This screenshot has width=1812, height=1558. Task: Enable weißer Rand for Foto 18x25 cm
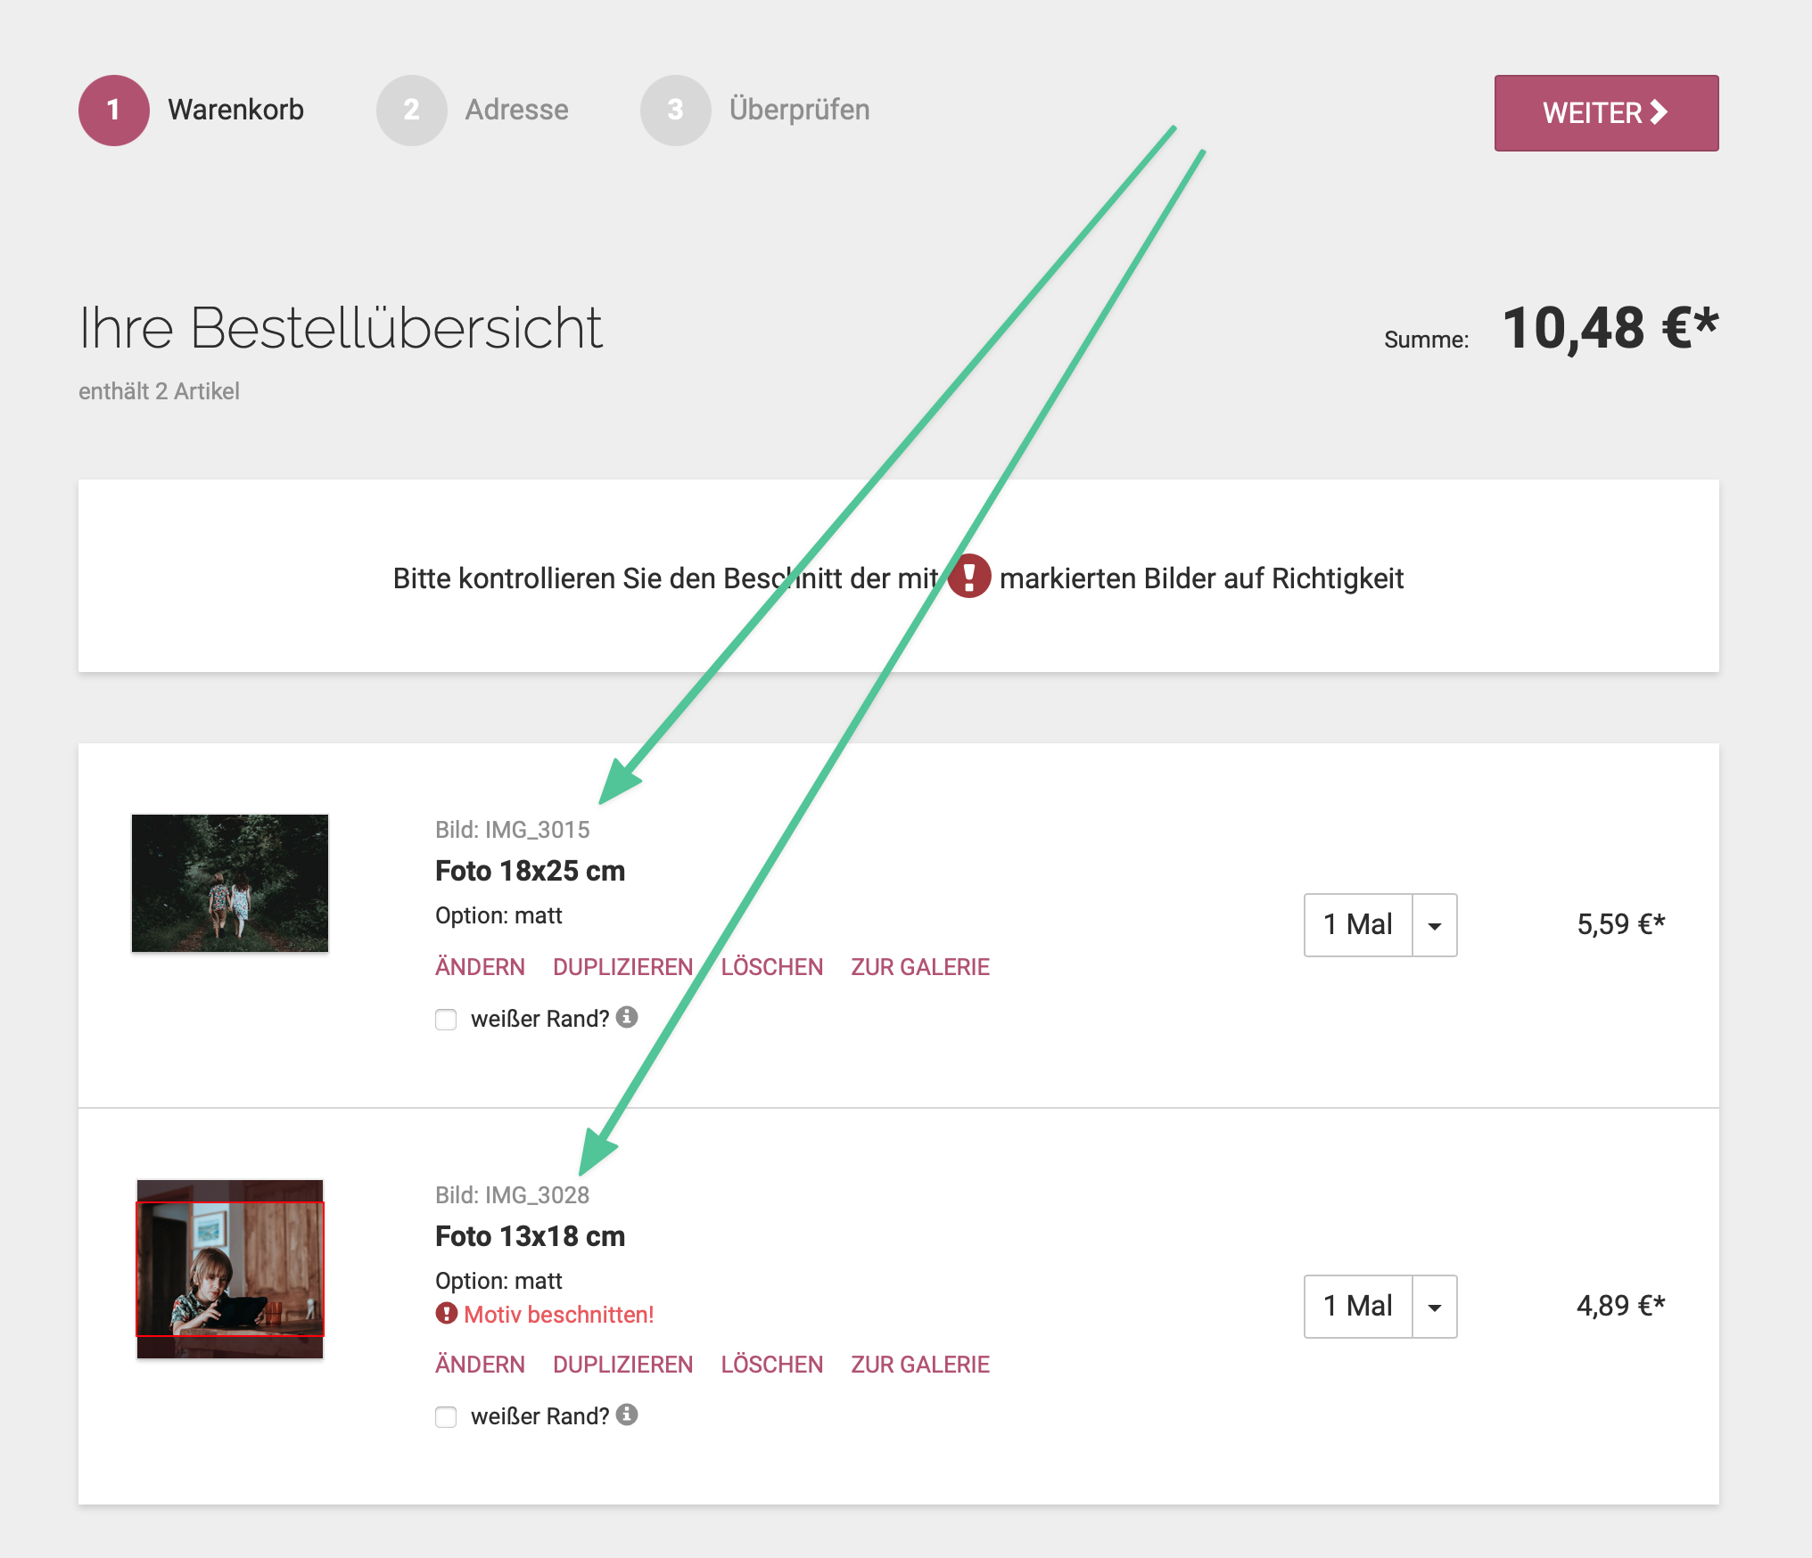click(446, 1019)
